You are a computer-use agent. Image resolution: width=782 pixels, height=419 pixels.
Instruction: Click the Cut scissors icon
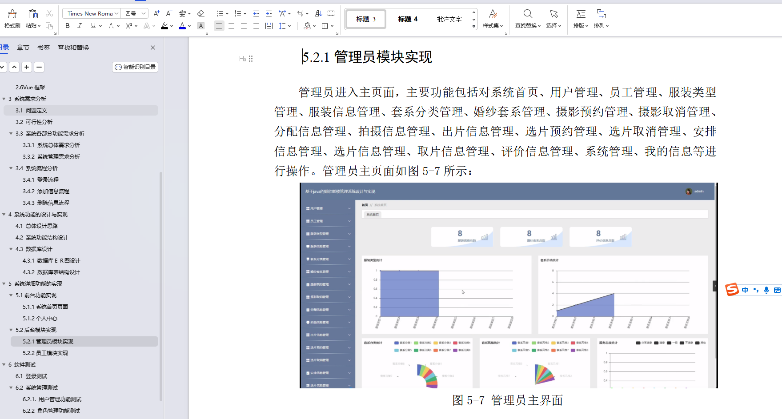point(49,14)
